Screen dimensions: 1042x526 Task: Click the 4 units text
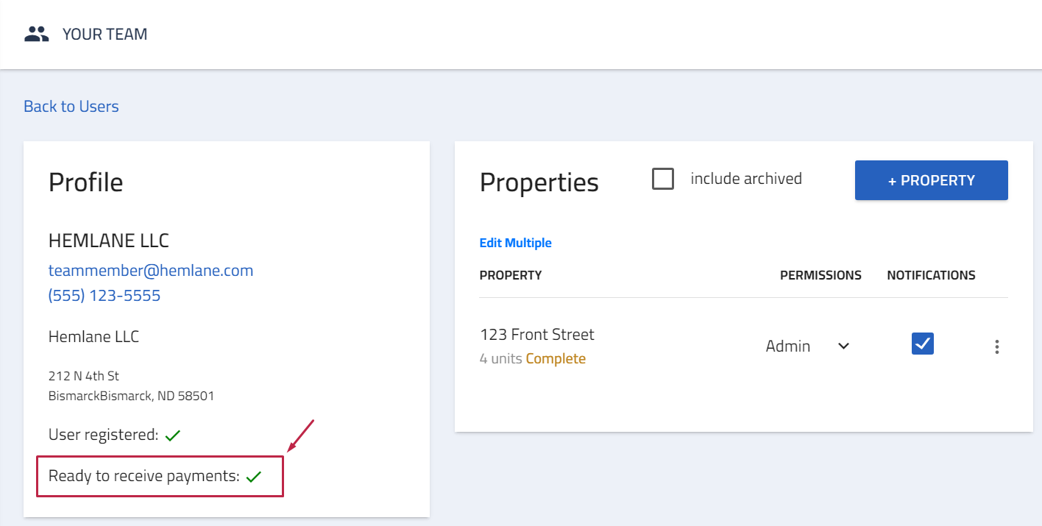click(501, 359)
